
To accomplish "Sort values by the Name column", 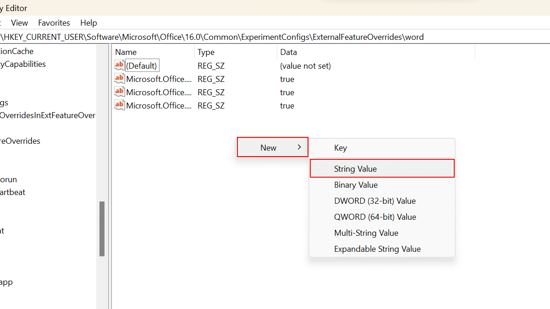I will point(126,52).
